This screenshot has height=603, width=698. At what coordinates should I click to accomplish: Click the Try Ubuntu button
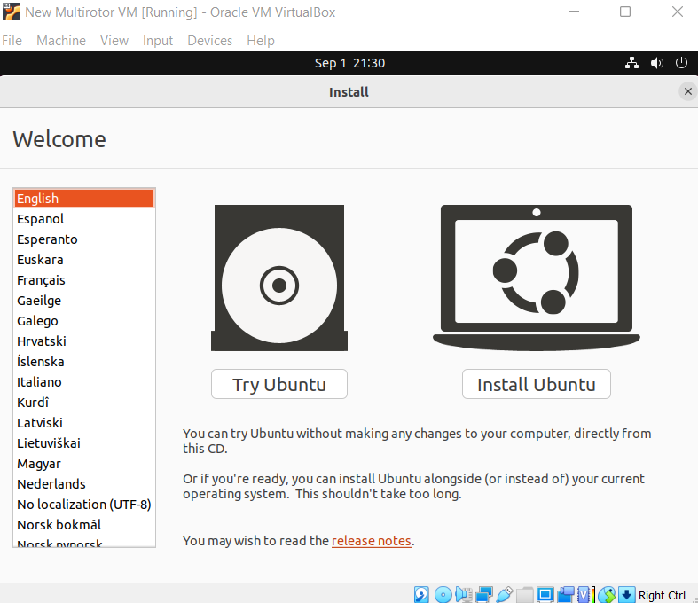[x=279, y=384]
